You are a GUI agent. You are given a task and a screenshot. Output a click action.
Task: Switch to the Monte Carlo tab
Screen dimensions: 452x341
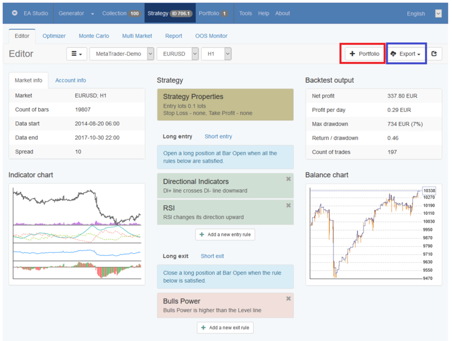point(94,36)
